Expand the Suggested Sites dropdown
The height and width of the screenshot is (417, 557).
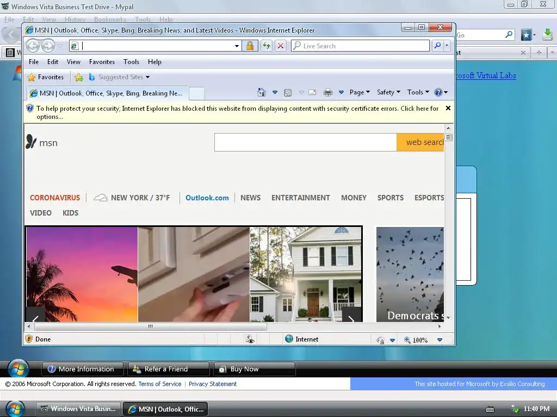point(148,77)
